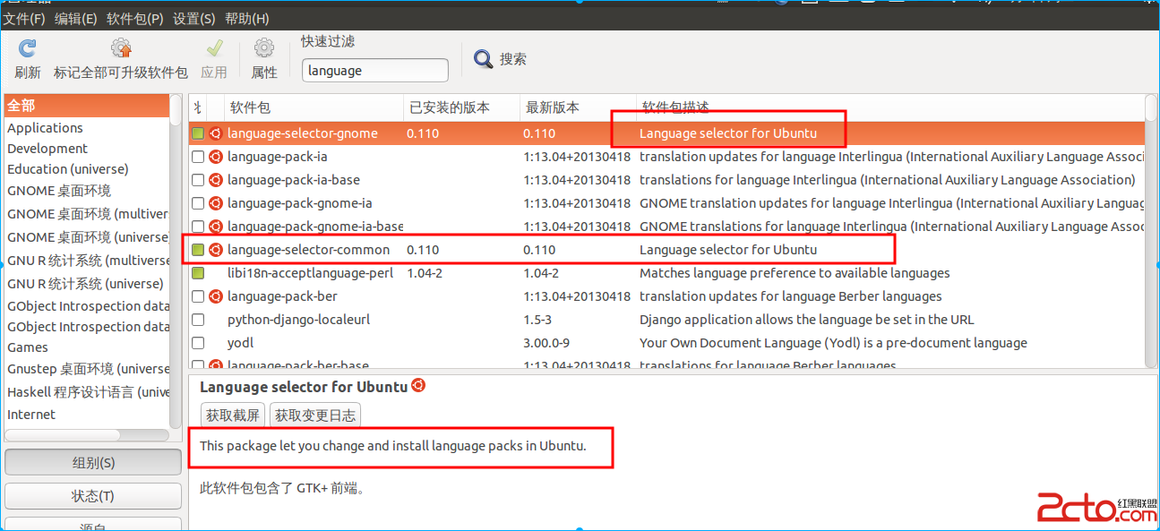Toggle status checkbox for language-pack-gnome-ia
This screenshot has height=531, width=1160.
(x=198, y=203)
